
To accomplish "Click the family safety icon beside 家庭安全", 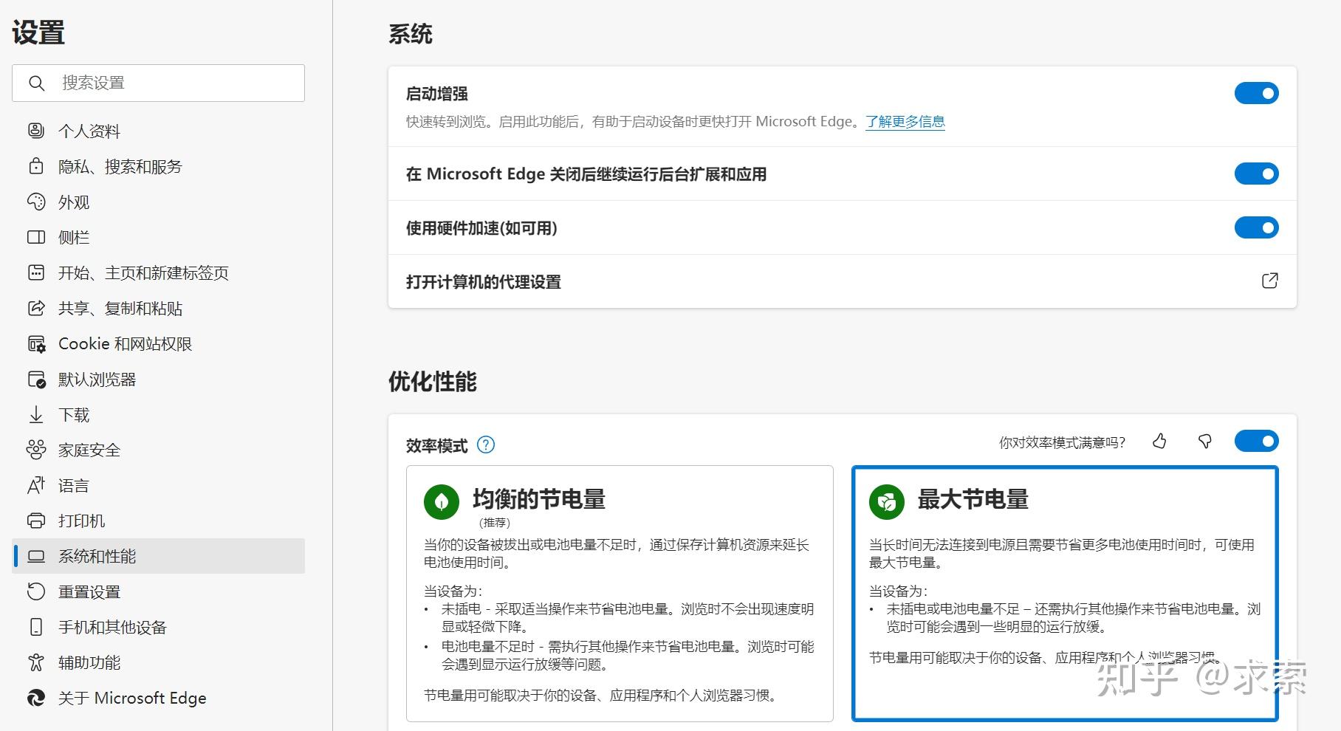I will [36, 450].
